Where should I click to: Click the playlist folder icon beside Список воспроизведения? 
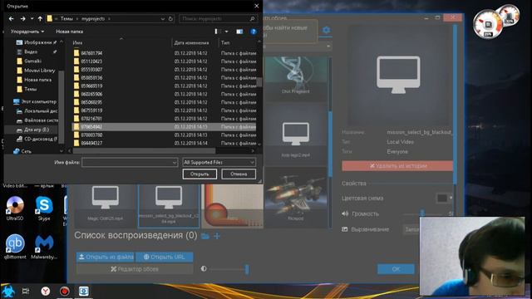(205, 236)
